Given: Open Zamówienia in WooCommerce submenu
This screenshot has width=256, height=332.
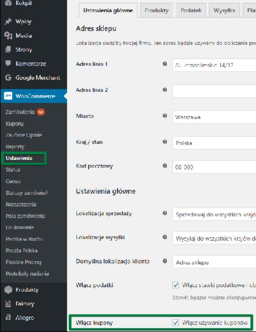Looking at the screenshot, I should pyautogui.click(x=20, y=112).
